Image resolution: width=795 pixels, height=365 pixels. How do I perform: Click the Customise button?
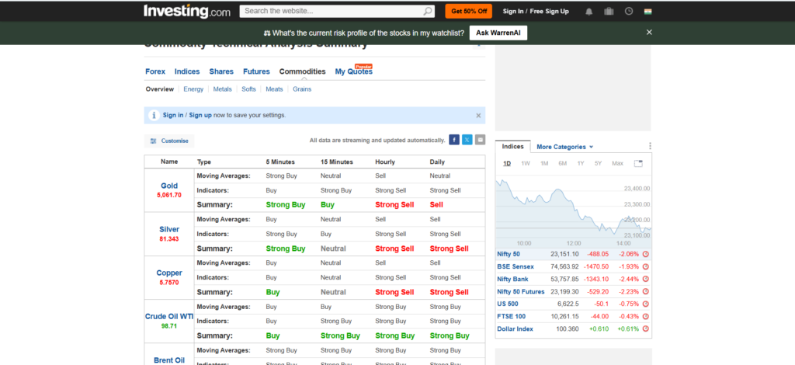[x=169, y=141]
